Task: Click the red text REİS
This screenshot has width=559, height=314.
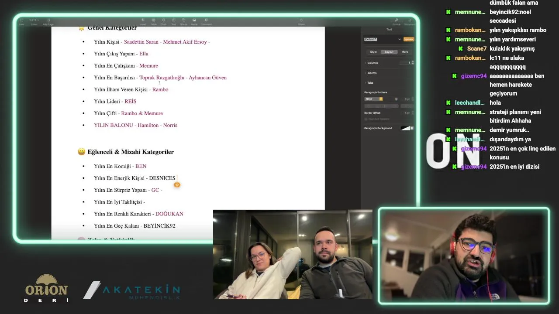Action: [x=131, y=101]
